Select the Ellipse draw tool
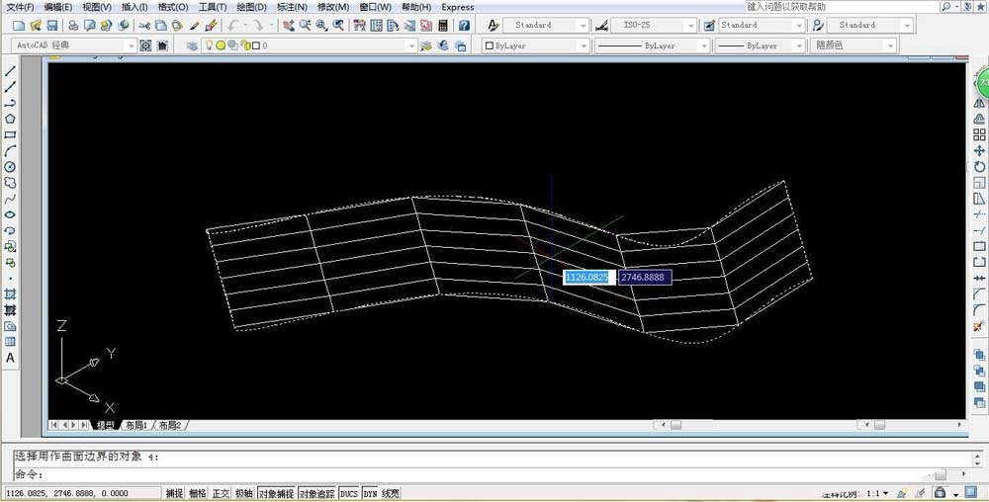 pos(10,214)
